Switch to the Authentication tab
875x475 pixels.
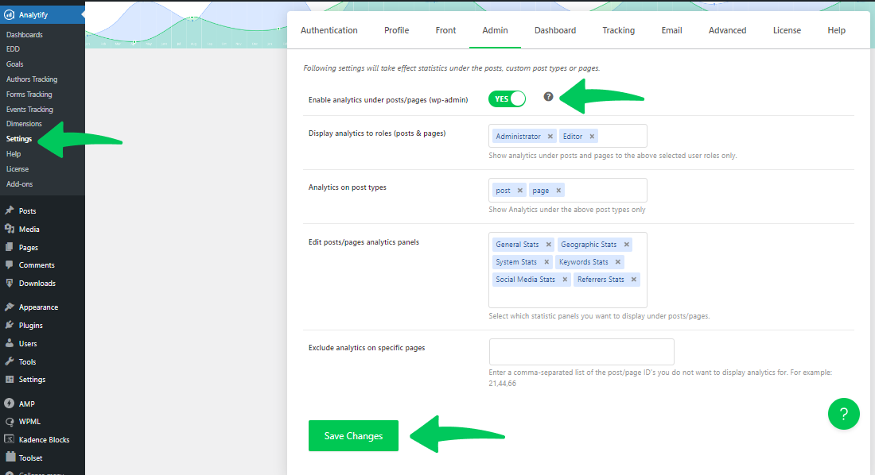[329, 30]
